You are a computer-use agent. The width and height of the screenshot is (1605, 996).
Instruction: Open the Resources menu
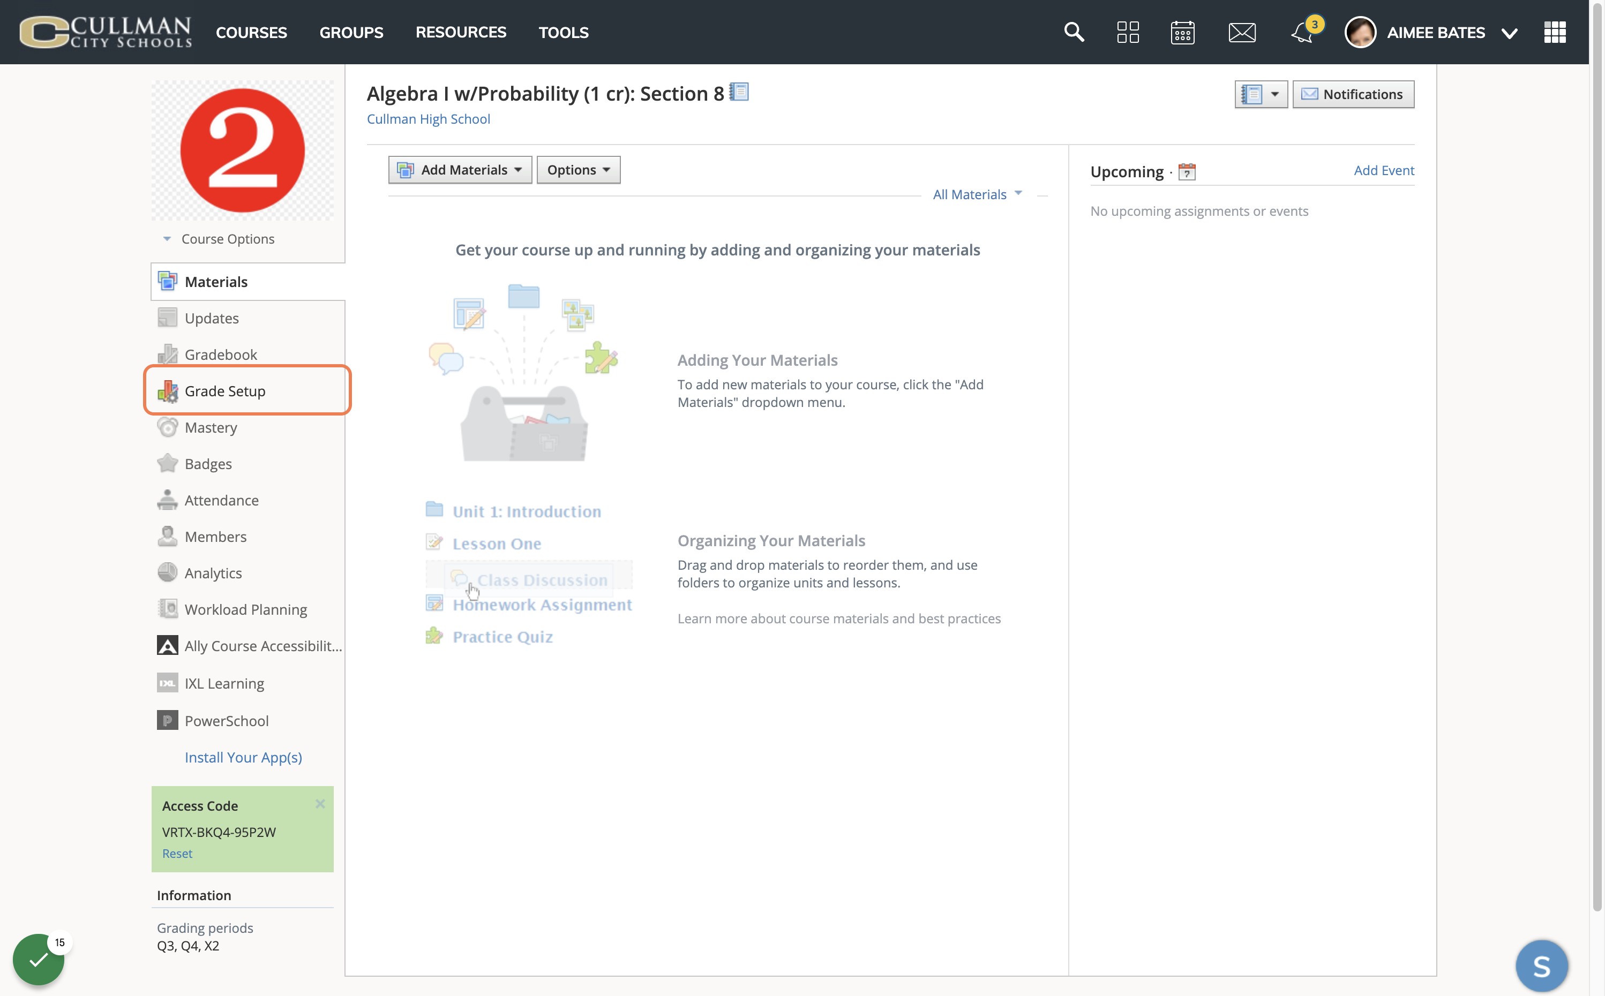[x=461, y=32]
